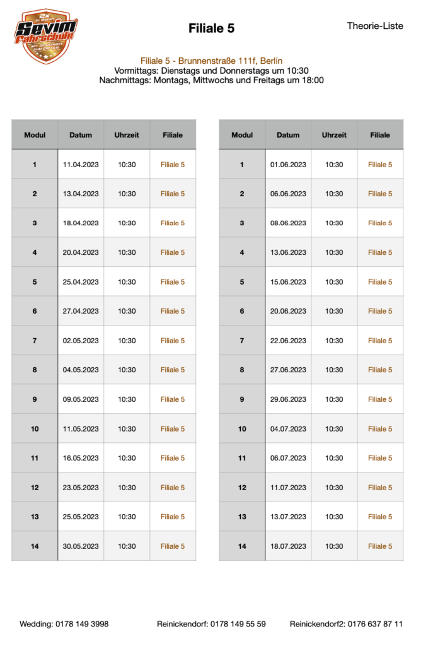
Task: Click date cell 18.07.2023
Action: pos(288,546)
